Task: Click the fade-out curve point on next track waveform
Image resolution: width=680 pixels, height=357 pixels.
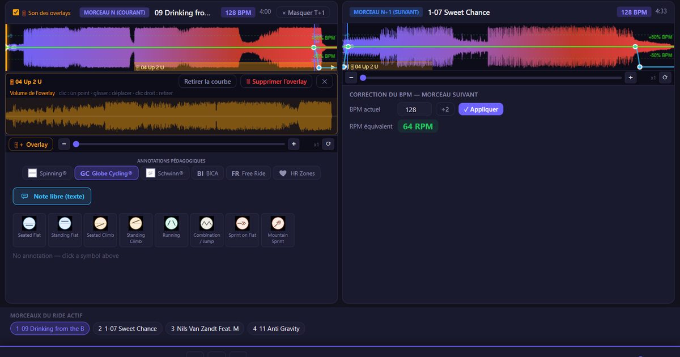Action: point(635,46)
